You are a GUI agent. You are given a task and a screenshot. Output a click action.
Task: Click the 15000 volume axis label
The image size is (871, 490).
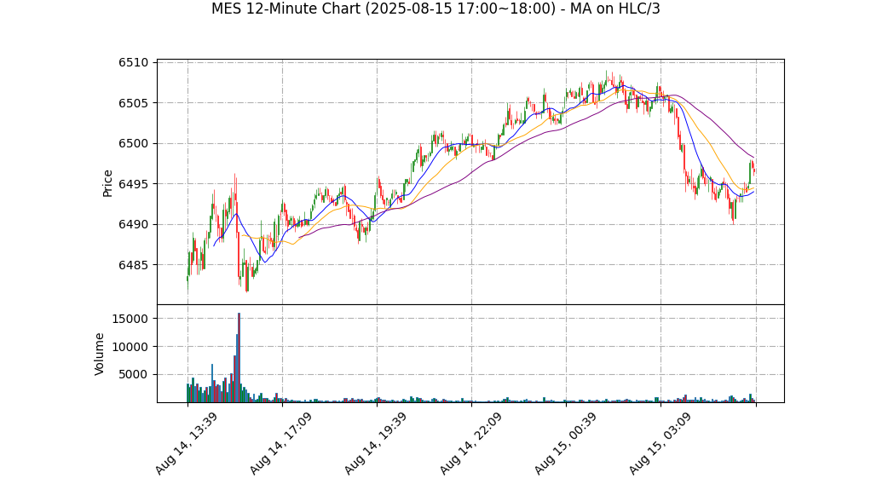coord(130,319)
